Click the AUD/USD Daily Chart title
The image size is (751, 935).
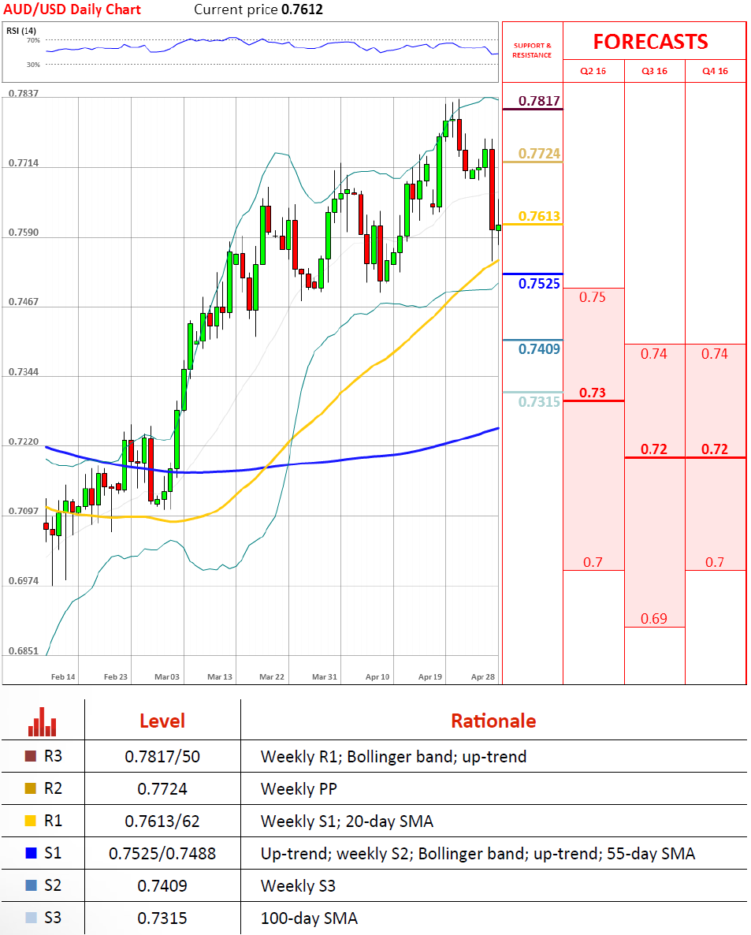click(72, 9)
